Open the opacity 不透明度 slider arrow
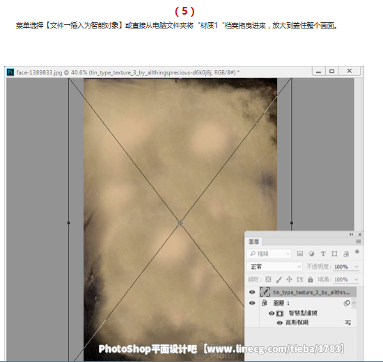 [x=357, y=267]
